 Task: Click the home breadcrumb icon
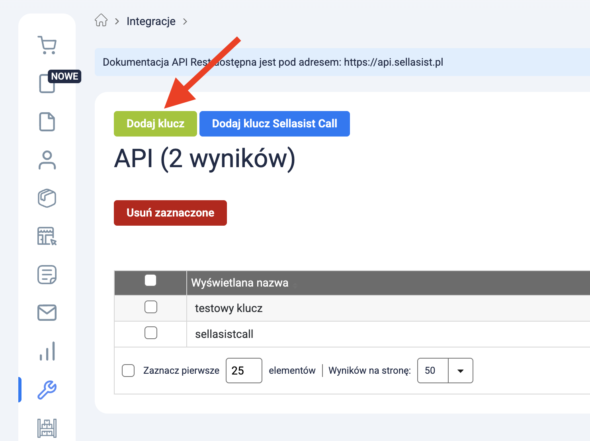[101, 20]
